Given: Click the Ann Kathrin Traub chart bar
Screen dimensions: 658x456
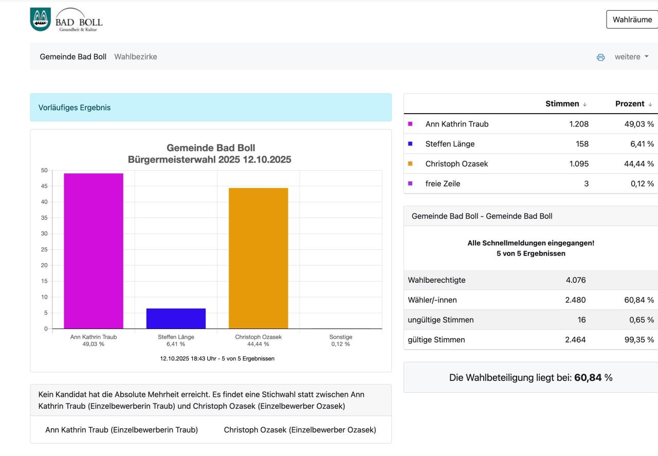Looking at the screenshot, I should [94, 251].
